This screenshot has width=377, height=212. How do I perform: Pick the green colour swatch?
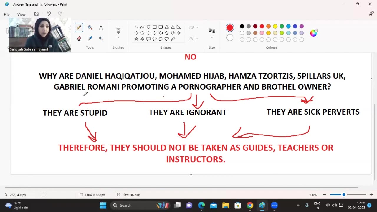pos(282,26)
